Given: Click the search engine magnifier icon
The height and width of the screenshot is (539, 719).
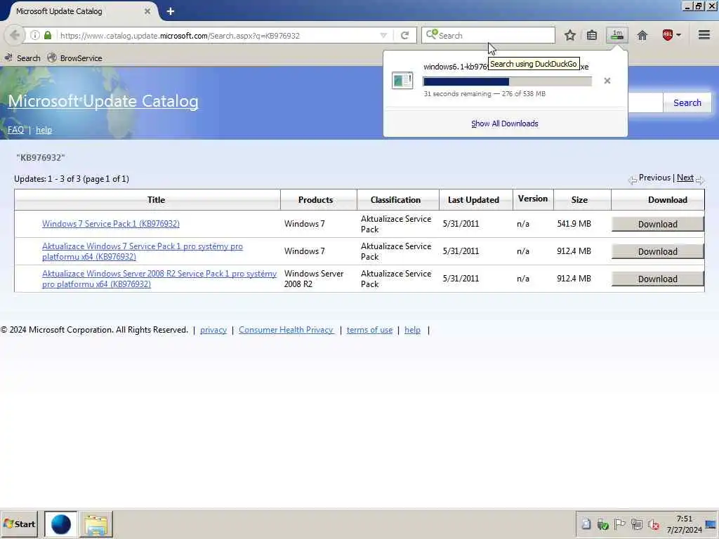Looking at the screenshot, I should click(432, 35).
